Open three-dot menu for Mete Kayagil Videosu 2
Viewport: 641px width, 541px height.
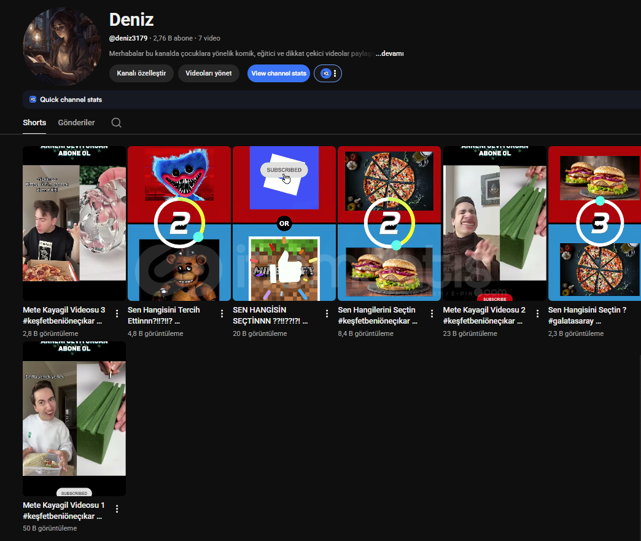[x=537, y=314]
